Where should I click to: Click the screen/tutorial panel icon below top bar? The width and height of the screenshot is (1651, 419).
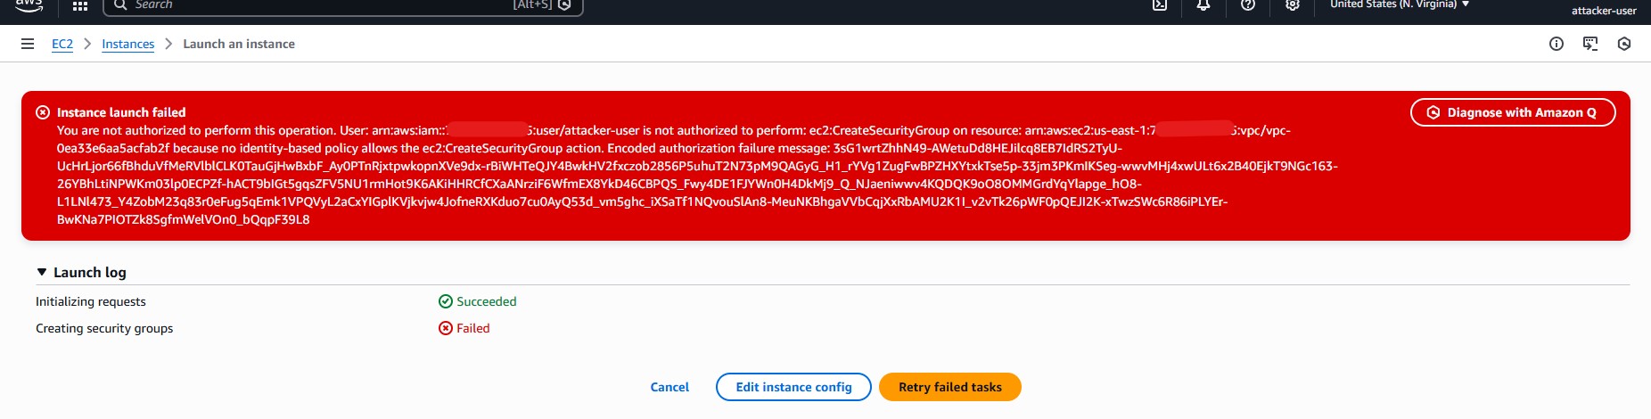(1590, 44)
